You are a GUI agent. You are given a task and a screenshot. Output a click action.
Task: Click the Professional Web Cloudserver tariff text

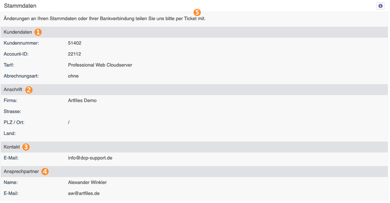point(100,65)
